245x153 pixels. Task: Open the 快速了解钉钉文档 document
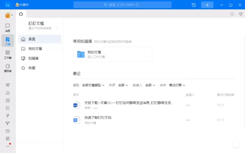coord(98,118)
